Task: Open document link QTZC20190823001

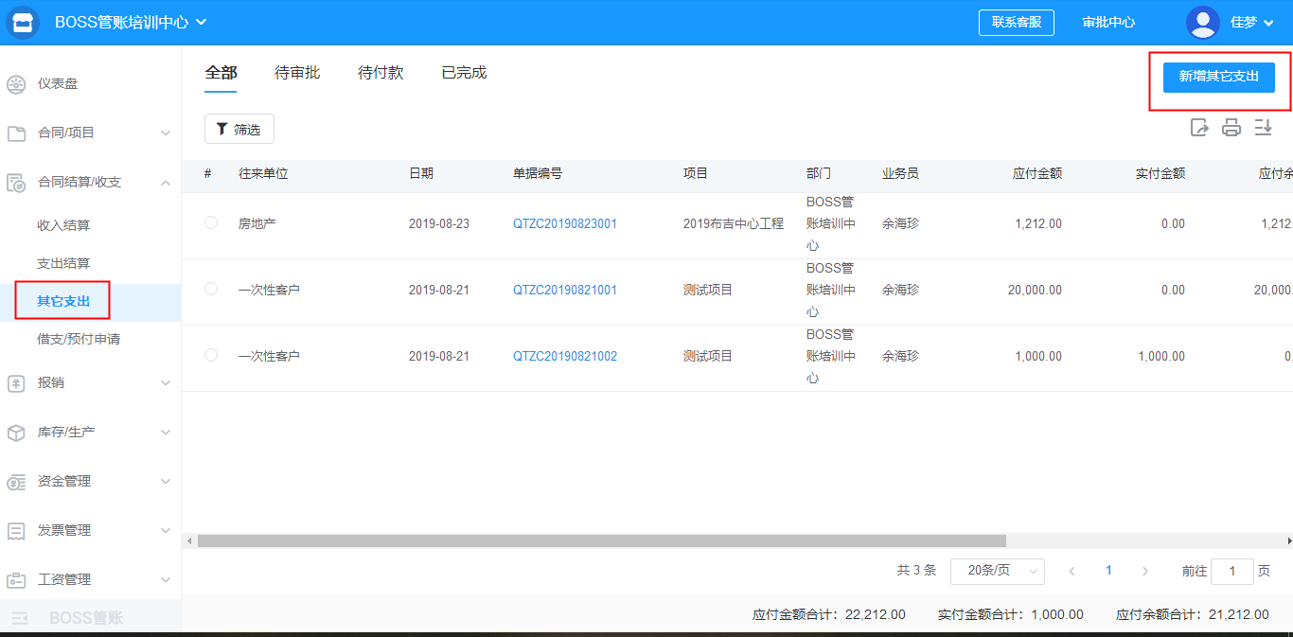Action: pyautogui.click(x=565, y=224)
